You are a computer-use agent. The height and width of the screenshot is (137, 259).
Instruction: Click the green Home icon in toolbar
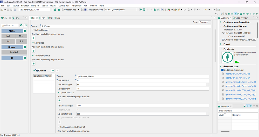(x=55, y=10)
